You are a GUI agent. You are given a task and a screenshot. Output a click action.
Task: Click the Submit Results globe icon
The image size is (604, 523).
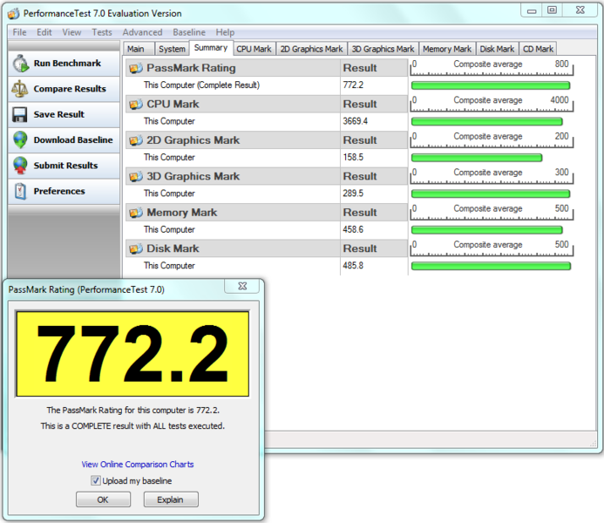(x=20, y=166)
